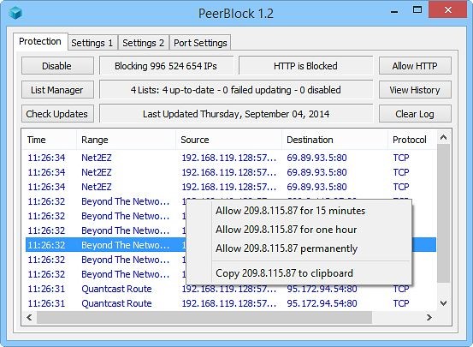The image size is (473, 347).
Task: Open the List Manager
Action: (x=57, y=89)
